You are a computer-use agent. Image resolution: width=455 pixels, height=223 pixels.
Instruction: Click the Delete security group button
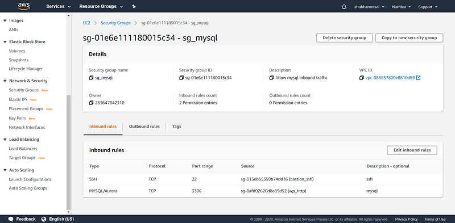(x=345, y=38)
